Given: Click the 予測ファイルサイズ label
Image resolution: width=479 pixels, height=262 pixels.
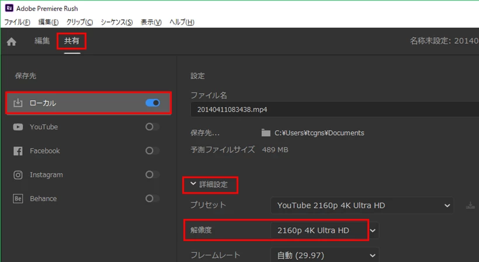Looking at the screenshot, I should (223, 150).
